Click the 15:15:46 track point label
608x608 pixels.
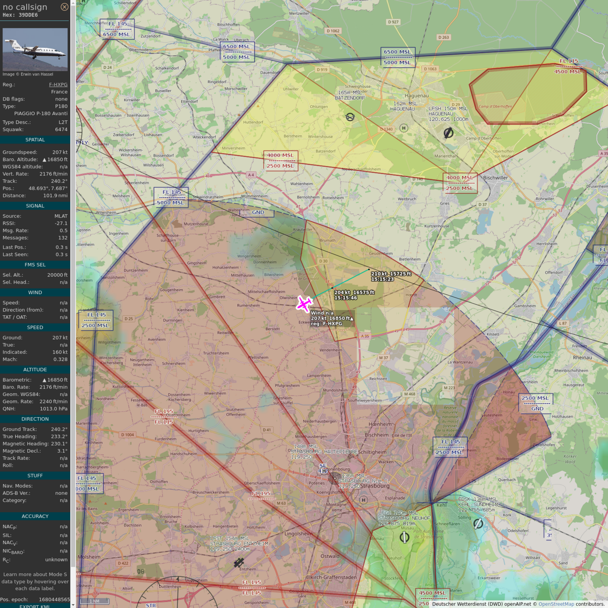click(345, 298)
